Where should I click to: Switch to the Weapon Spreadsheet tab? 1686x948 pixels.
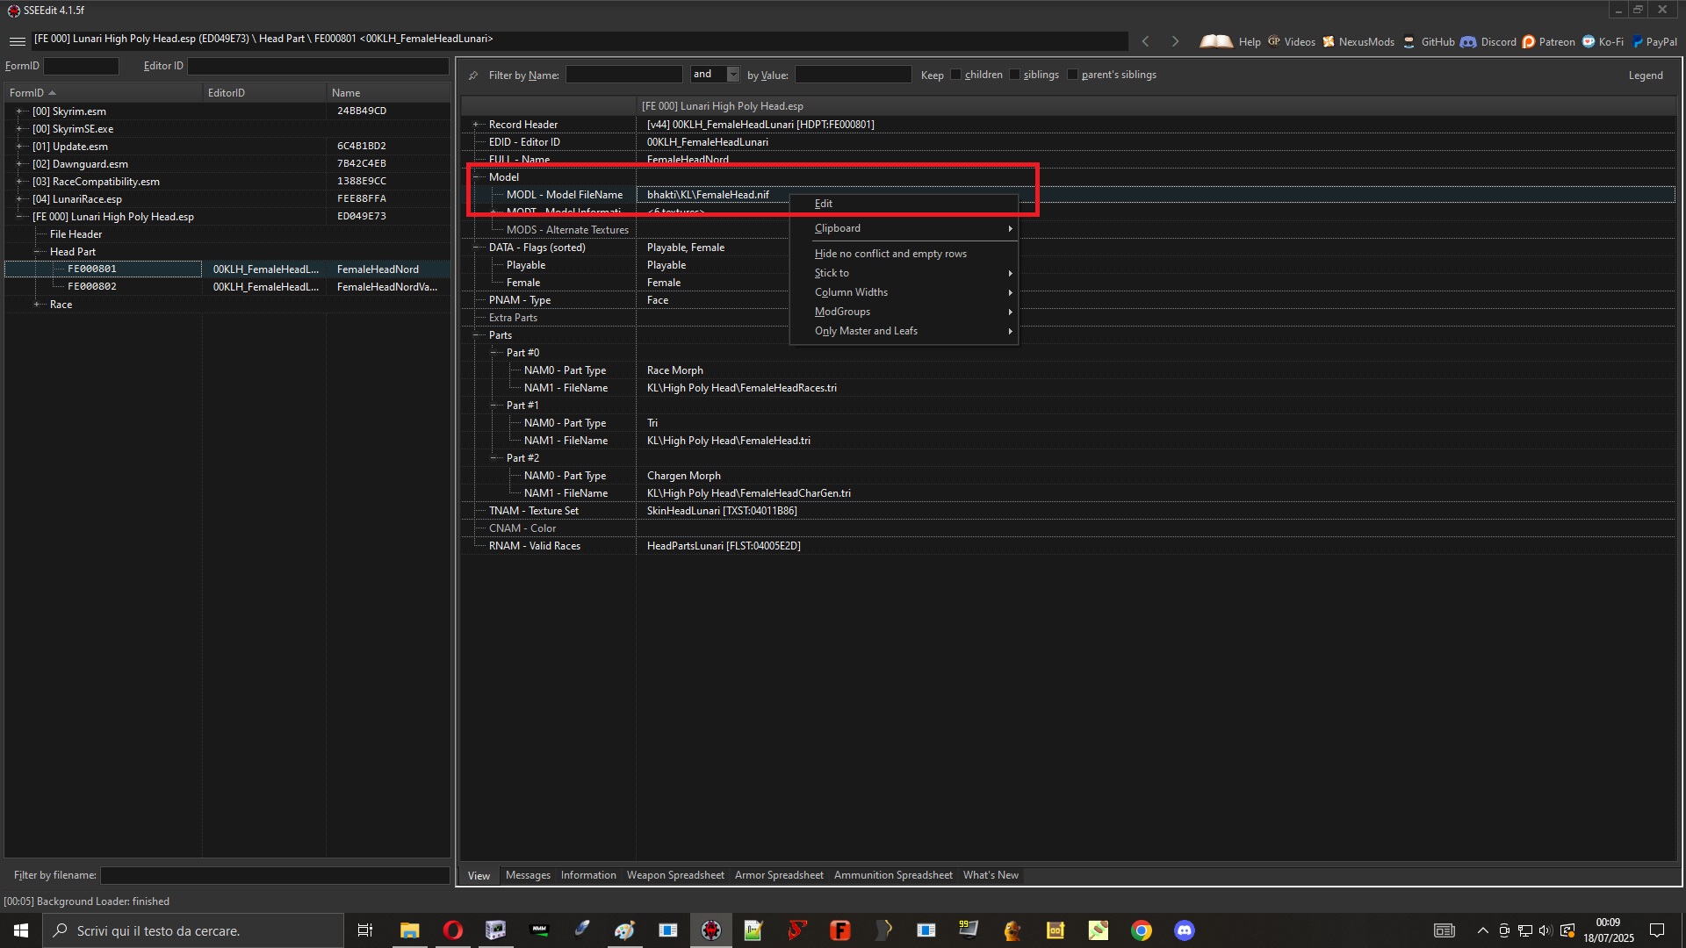point(675,875)
